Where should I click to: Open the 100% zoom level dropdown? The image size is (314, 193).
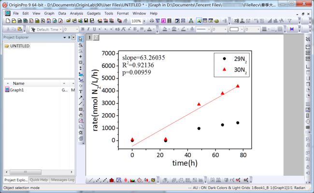point(144,21)
